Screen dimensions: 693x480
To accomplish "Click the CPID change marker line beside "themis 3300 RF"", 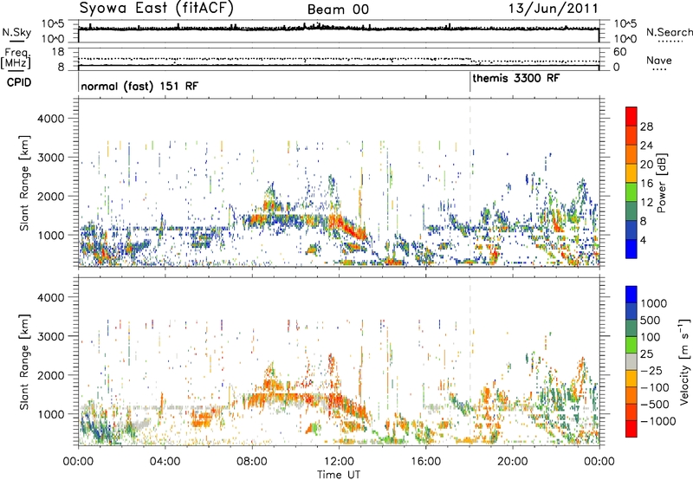I will coord(470,82).
